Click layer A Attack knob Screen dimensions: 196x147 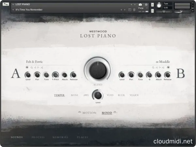click(64, 75)
